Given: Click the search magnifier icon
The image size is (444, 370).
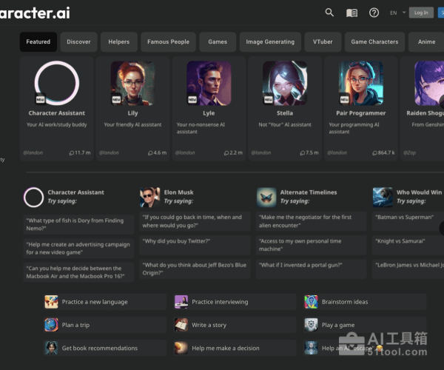Looking at the screenshot, I should (x=329, y=13).
